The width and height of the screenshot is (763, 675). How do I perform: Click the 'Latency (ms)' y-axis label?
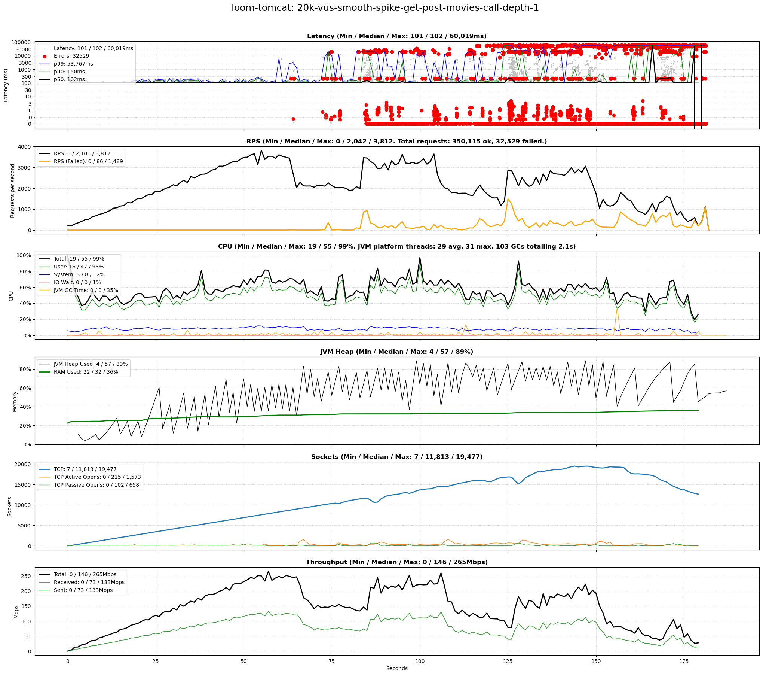click(6, 85)
